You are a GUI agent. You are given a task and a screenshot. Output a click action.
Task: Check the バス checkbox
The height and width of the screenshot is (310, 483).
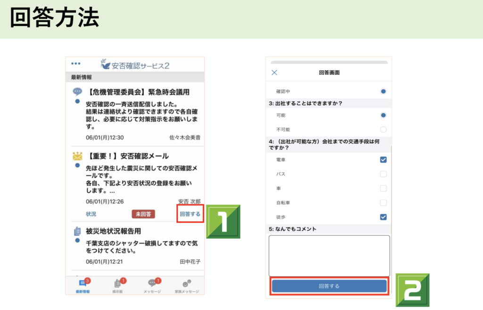click(383, 174)
